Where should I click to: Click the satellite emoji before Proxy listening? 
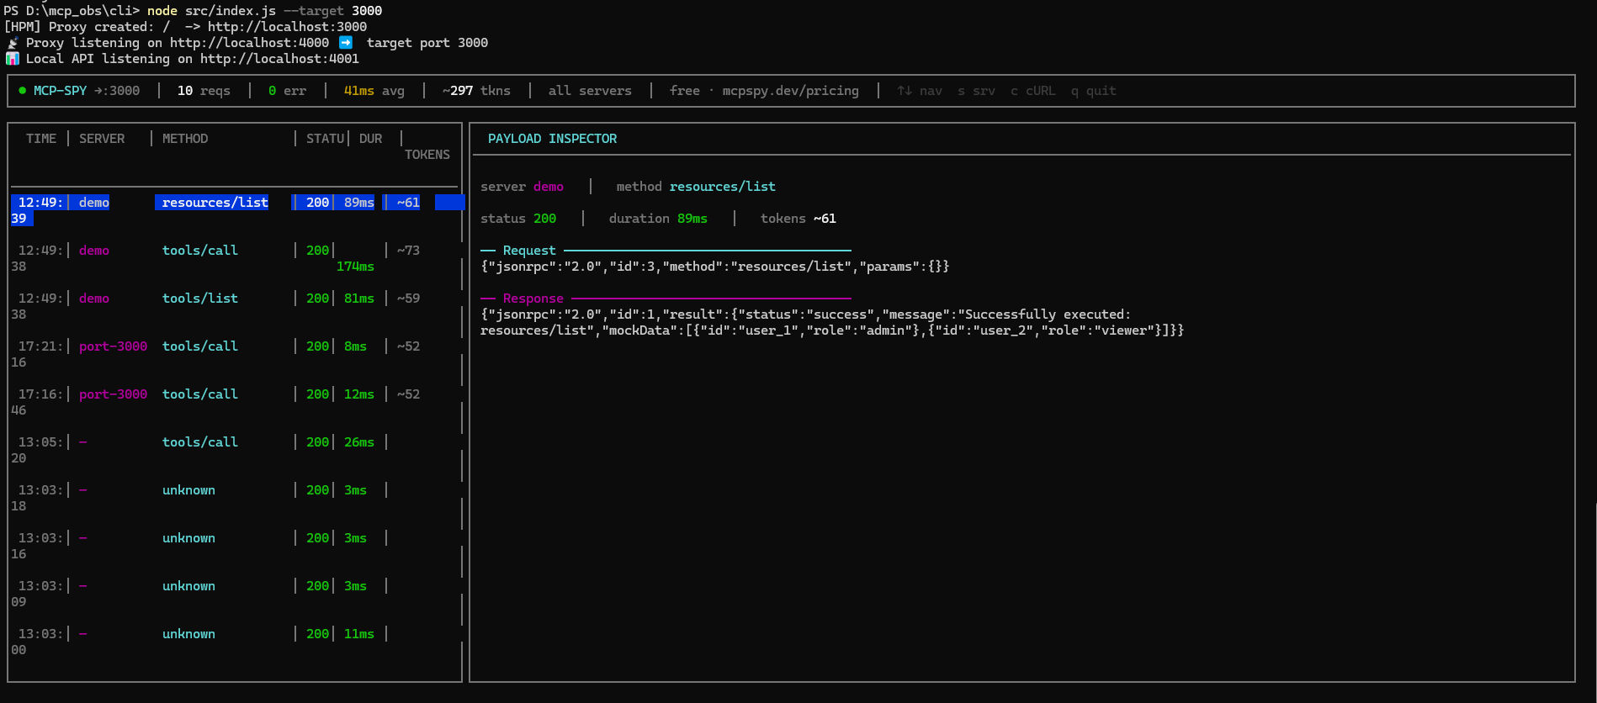tap(13, 43)
